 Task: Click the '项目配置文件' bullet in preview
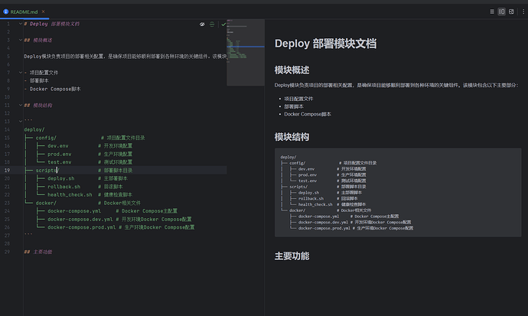click(298, 99)
